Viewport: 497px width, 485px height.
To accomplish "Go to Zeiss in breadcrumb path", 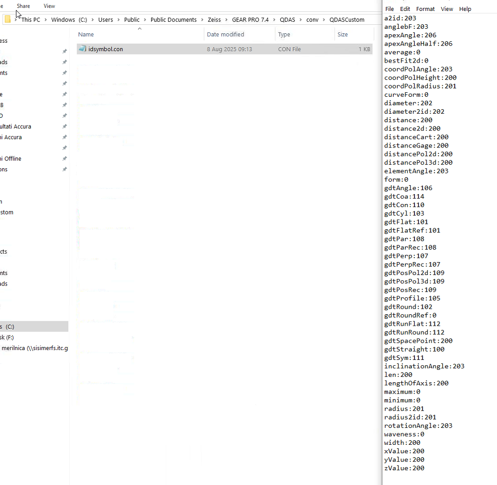I will coord(214,20).
